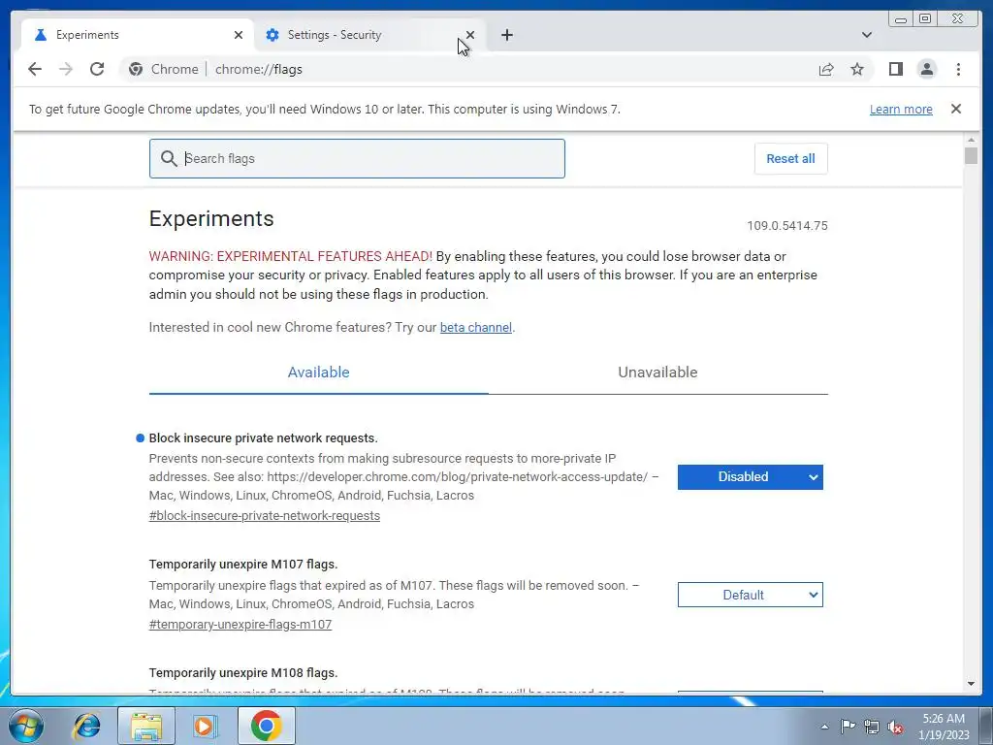Click the 'Block insecure private network requests.' title
The height and width of the screenshot is (745, 993).
263,438
